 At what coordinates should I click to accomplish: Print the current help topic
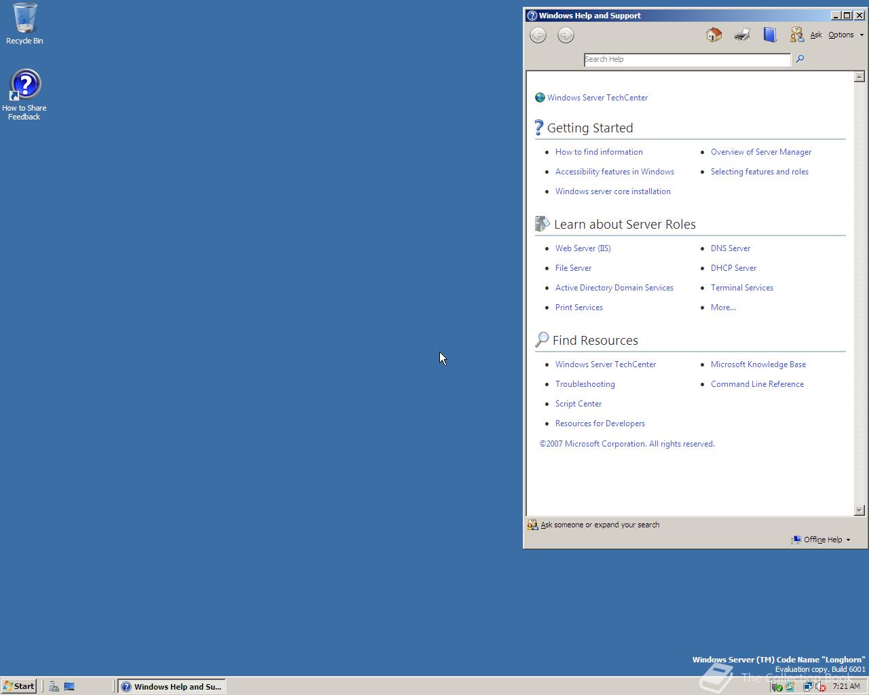pos(742,35)
